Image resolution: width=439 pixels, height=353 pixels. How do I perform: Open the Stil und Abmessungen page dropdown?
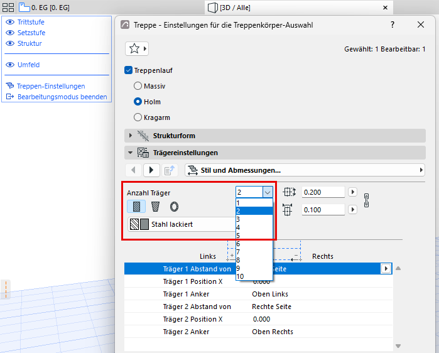(x=305, y=170)
